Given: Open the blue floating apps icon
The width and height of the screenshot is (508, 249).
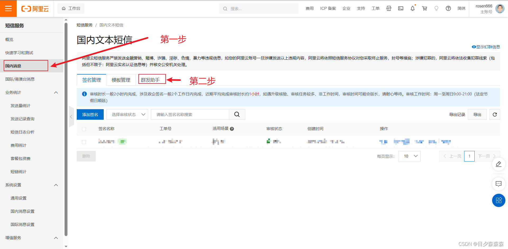Looking at the screenshot, I should pyautogui.click(x=499, y=200).
